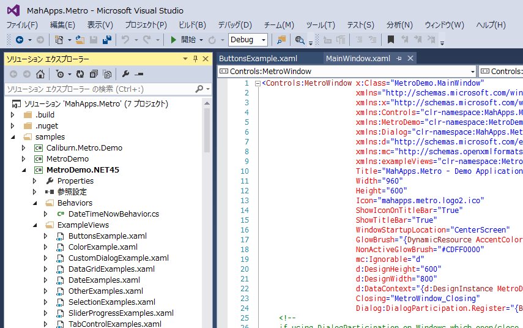Open the ファイル(F) menu
523x328 pixels.
pyautogui.click(x=22, y=25)
